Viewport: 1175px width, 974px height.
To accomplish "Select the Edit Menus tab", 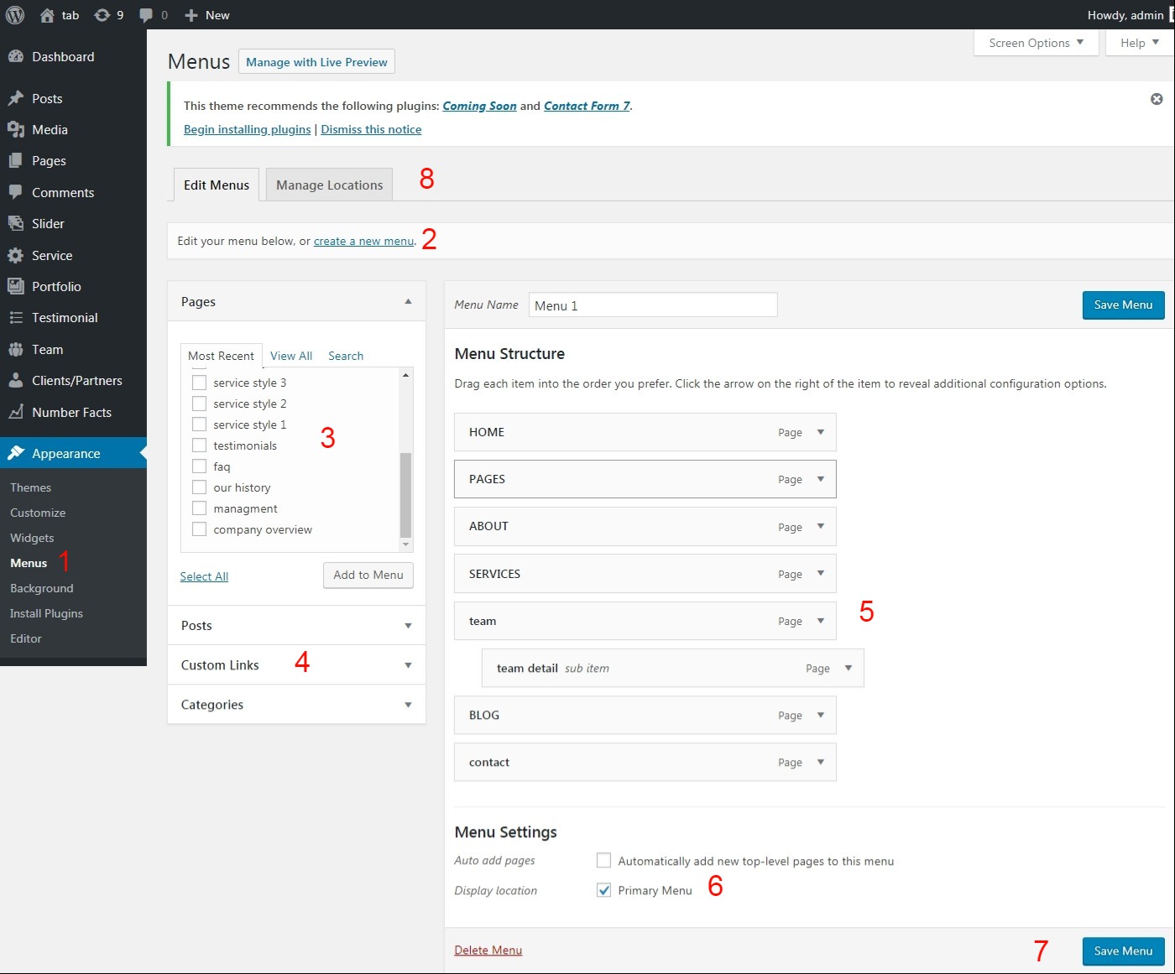I will point(217,185).
